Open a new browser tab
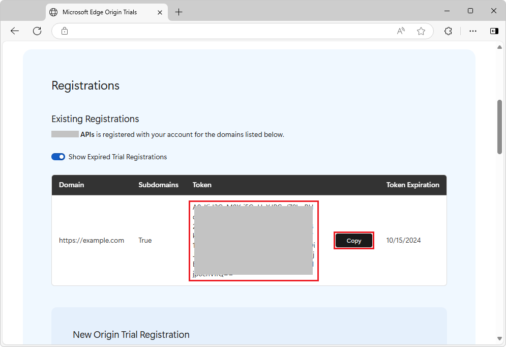 pos(178,12)
